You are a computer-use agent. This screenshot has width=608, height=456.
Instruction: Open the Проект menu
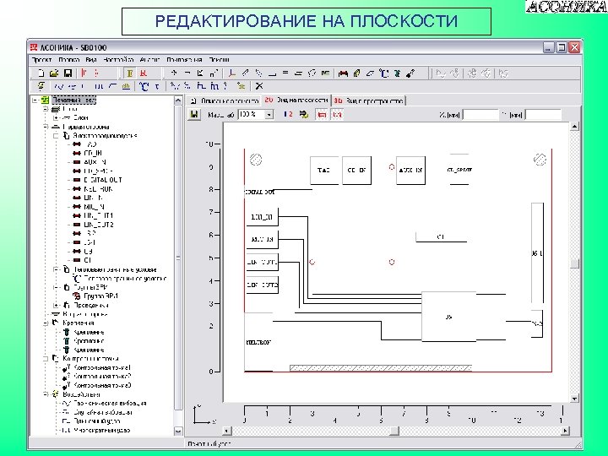click(x=41, y=60)
